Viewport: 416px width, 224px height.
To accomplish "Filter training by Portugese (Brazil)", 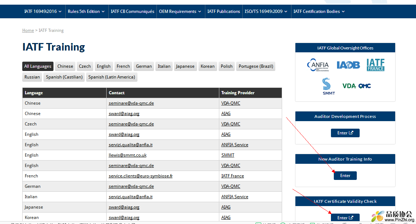I will [x=256, y=66].
